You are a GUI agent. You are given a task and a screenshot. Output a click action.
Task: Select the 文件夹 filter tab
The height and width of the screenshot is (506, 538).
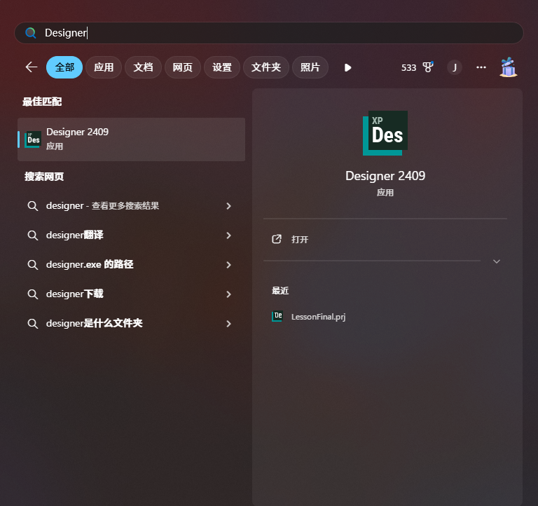266,67
